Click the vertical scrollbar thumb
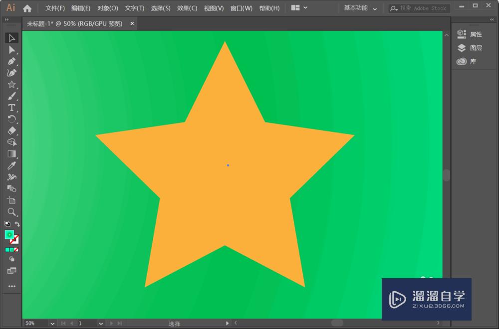 (447, 175)
